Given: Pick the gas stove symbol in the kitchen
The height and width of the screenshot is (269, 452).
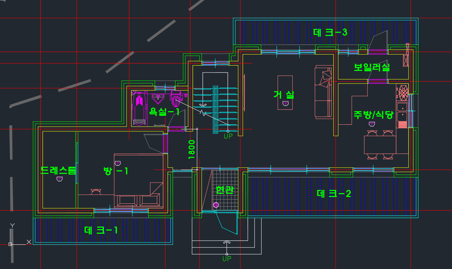Looking at the screenshot, I should coord(403,93).
